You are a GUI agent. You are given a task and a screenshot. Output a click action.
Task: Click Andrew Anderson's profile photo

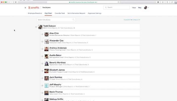click(46, 49)
